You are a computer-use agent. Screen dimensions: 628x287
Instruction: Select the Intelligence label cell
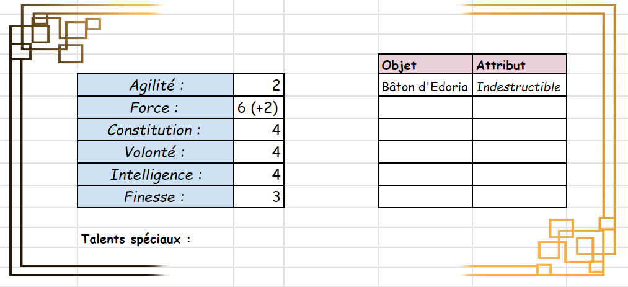[156, 174]
